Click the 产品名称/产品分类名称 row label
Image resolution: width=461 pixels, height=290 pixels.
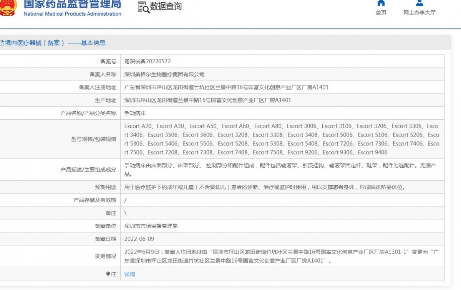tap(88, 114)
